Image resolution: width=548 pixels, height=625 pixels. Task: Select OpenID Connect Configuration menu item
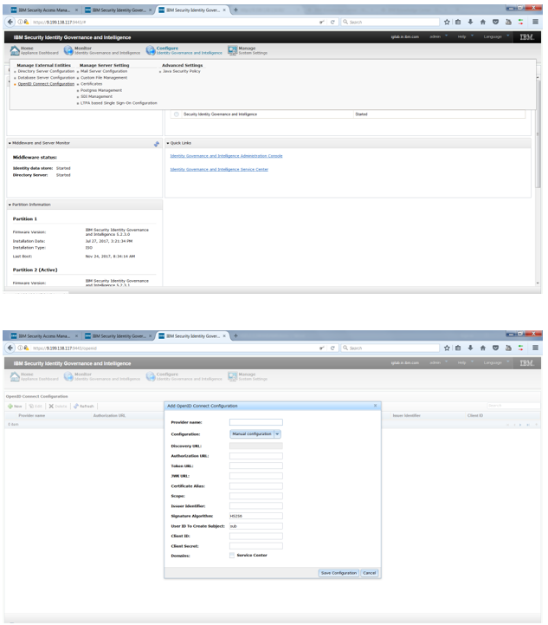click(x=46, y=84)
